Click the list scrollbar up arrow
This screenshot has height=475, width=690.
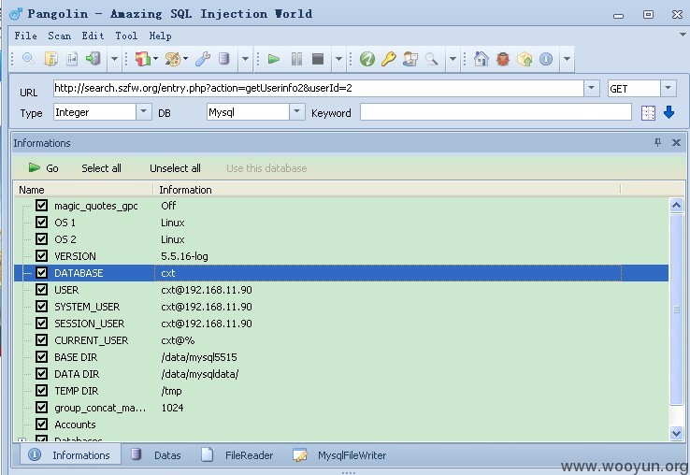pyautogui.click(x=676, y=205)
